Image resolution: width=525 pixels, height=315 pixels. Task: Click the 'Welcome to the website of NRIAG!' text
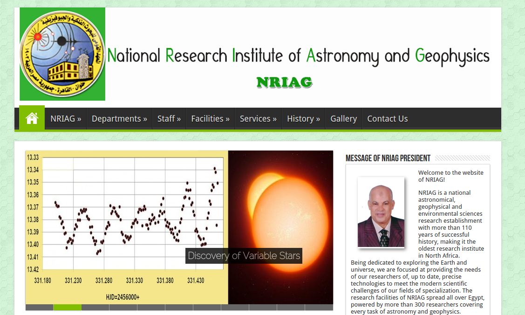point(450,176)
